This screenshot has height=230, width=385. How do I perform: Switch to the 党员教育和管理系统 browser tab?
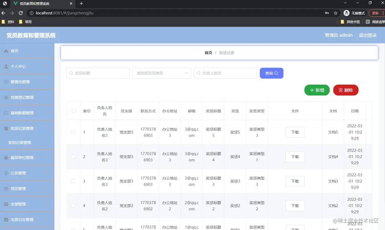click(42, 4)
